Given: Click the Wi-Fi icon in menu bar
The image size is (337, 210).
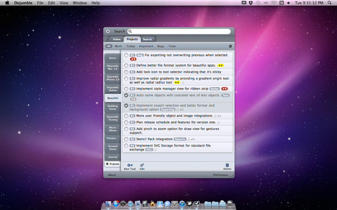Looking at the screenshot, I should pos(273,3).
